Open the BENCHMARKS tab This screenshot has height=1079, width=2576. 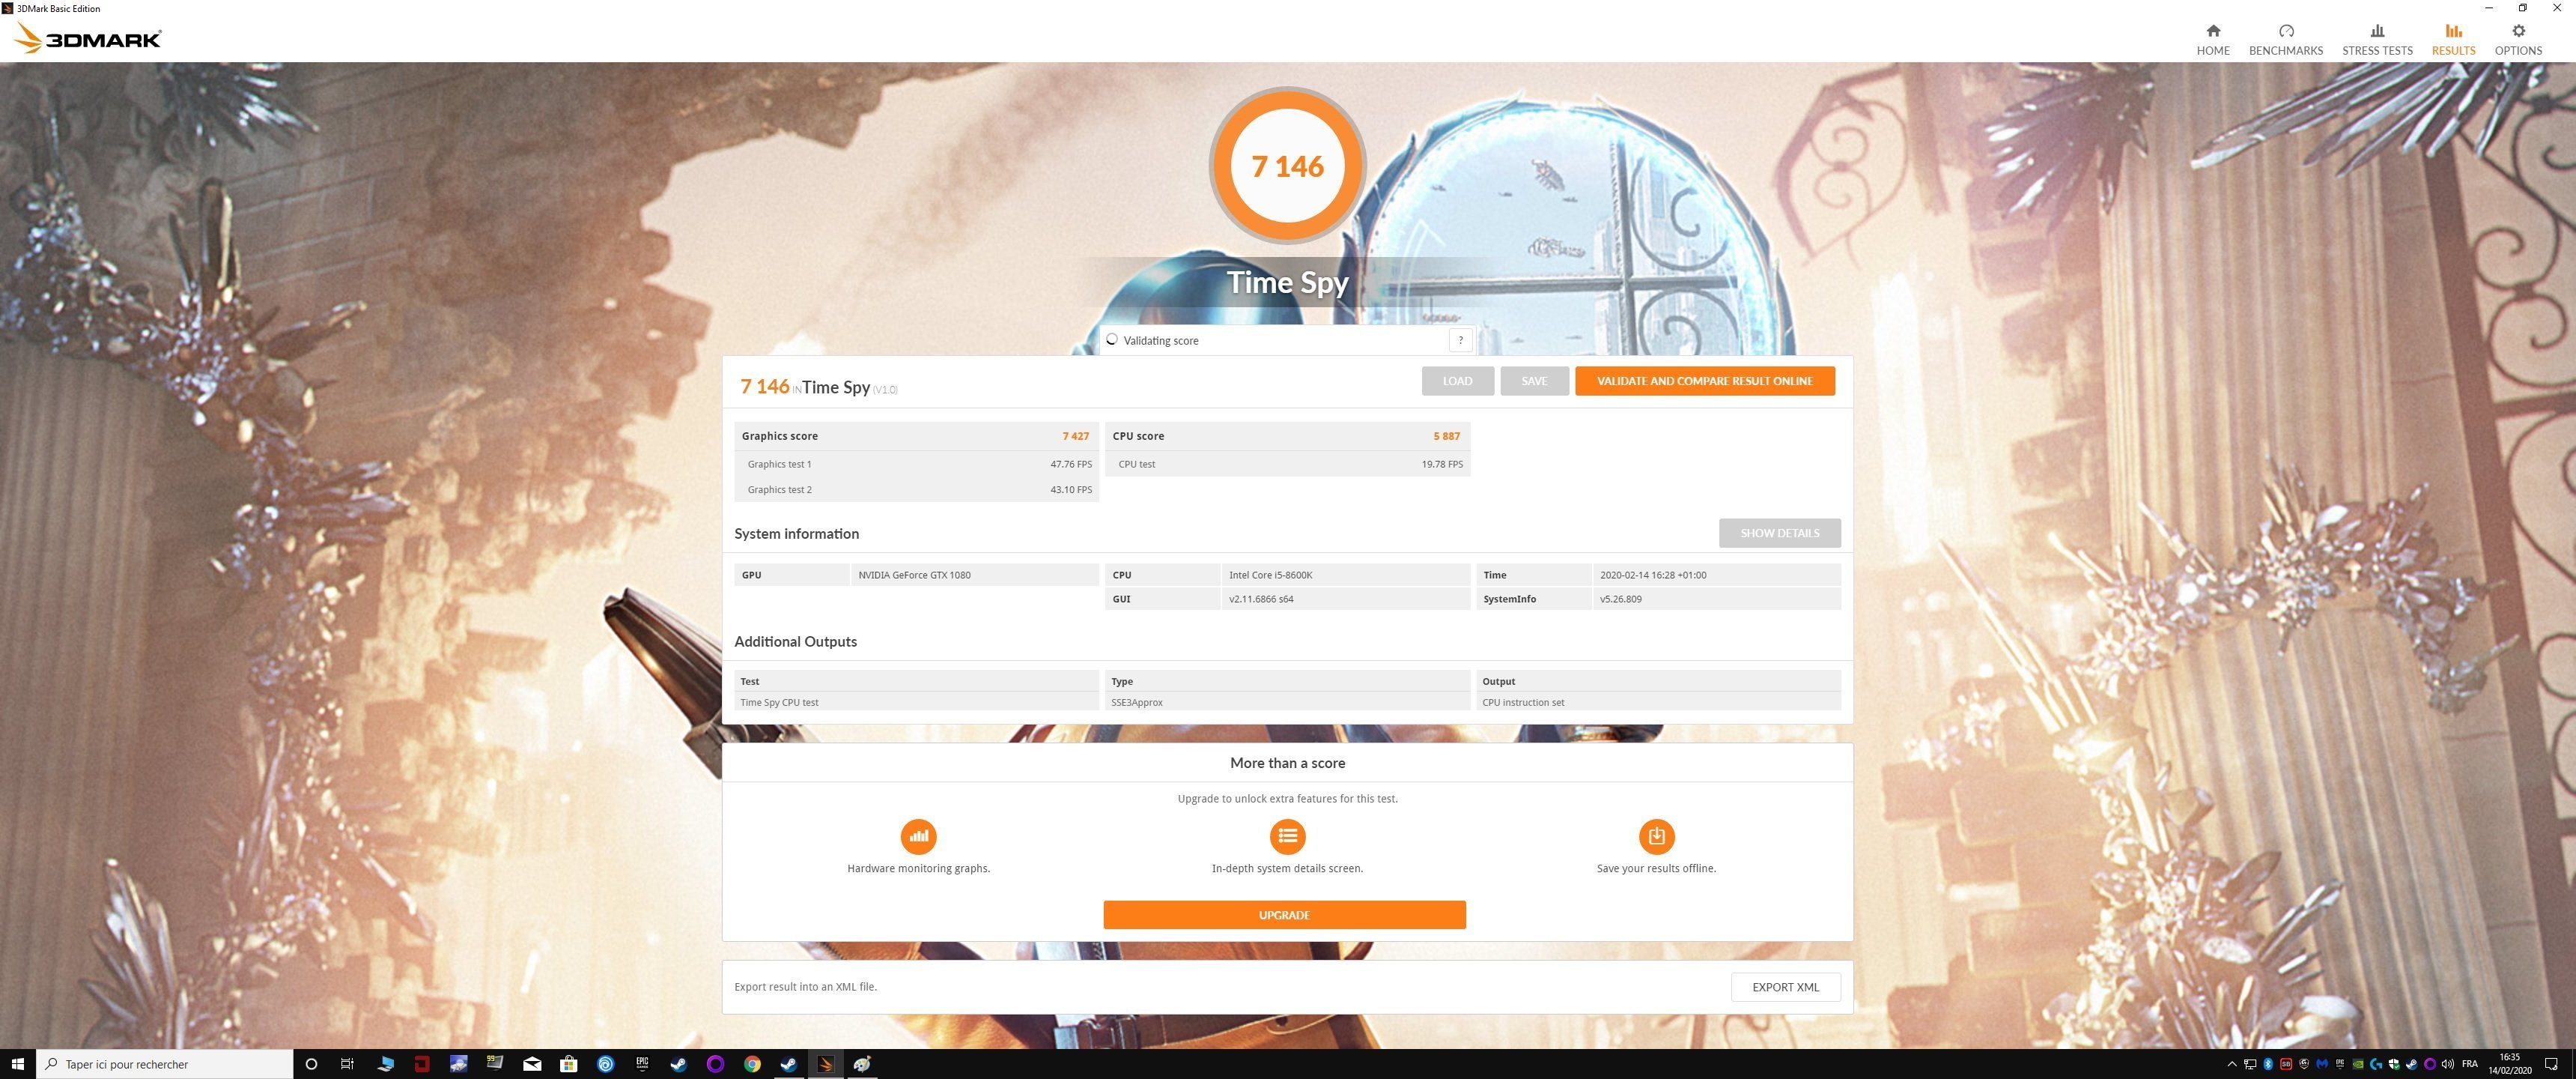2285,40
